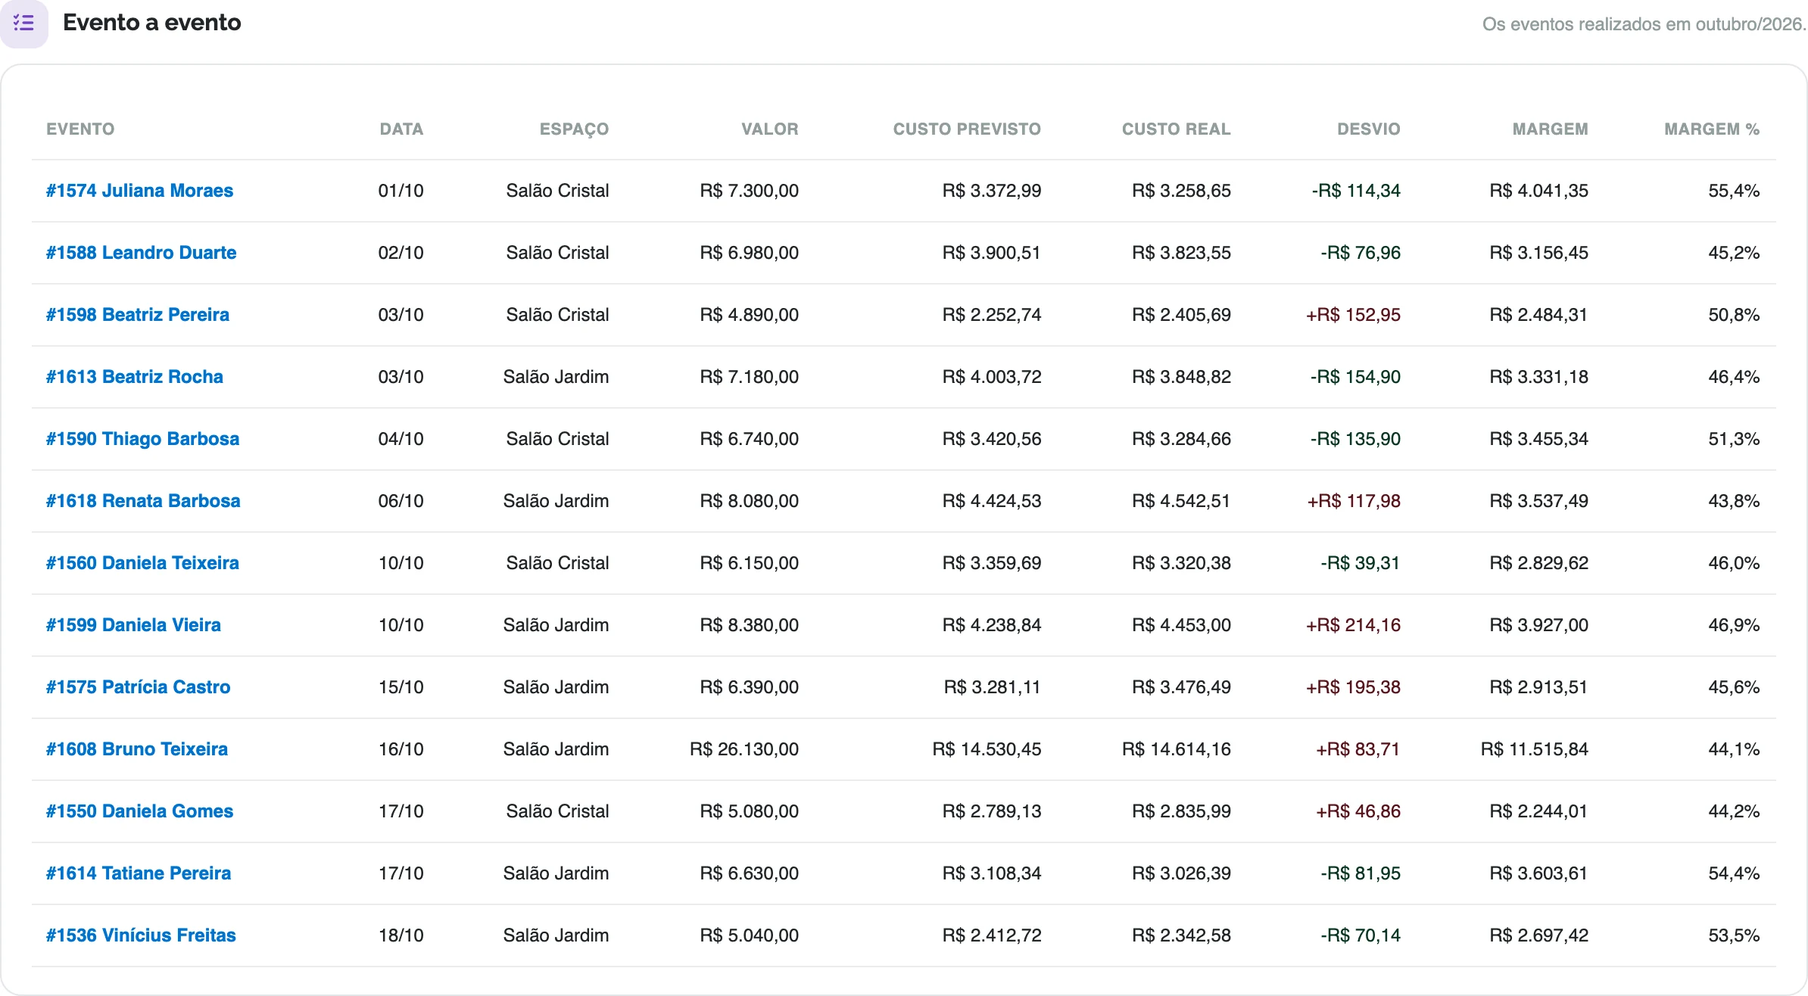Image resolution: width=1808 pixels, height=996 pixels.
Task: Select the date 06/10
Action: tap(401, 501)
